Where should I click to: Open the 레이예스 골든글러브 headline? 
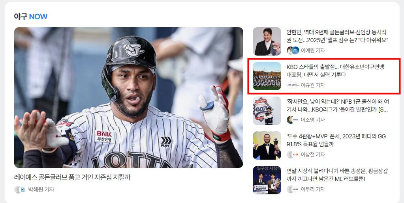click(72, 177)
